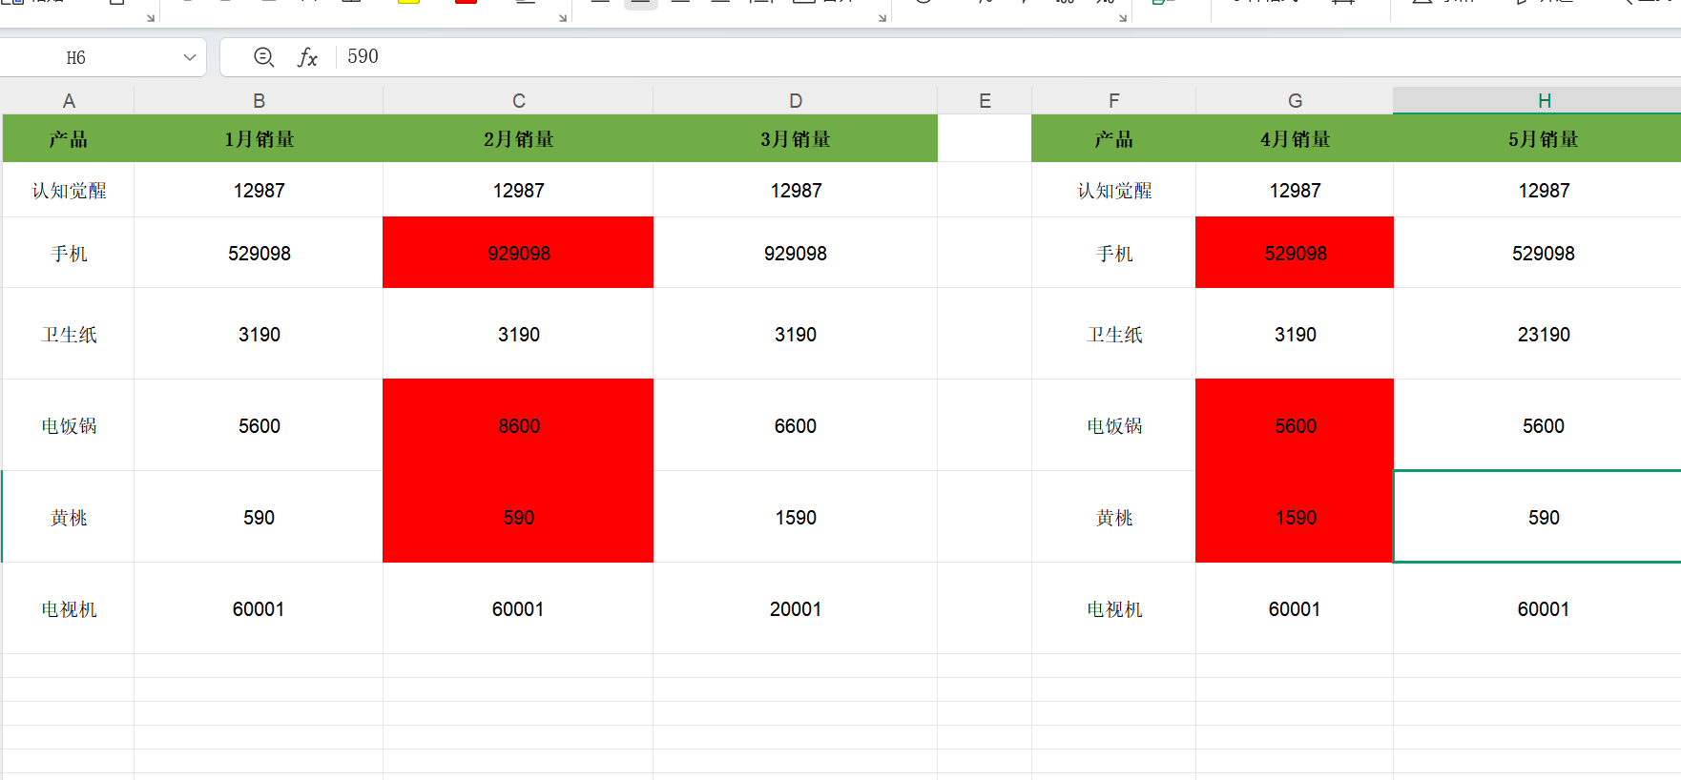The image size is (1681, 780).
Task: Select column F header
Action: pos(1113,100)
